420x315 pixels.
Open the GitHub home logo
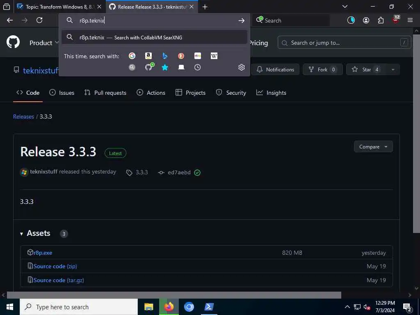(13, 42)
